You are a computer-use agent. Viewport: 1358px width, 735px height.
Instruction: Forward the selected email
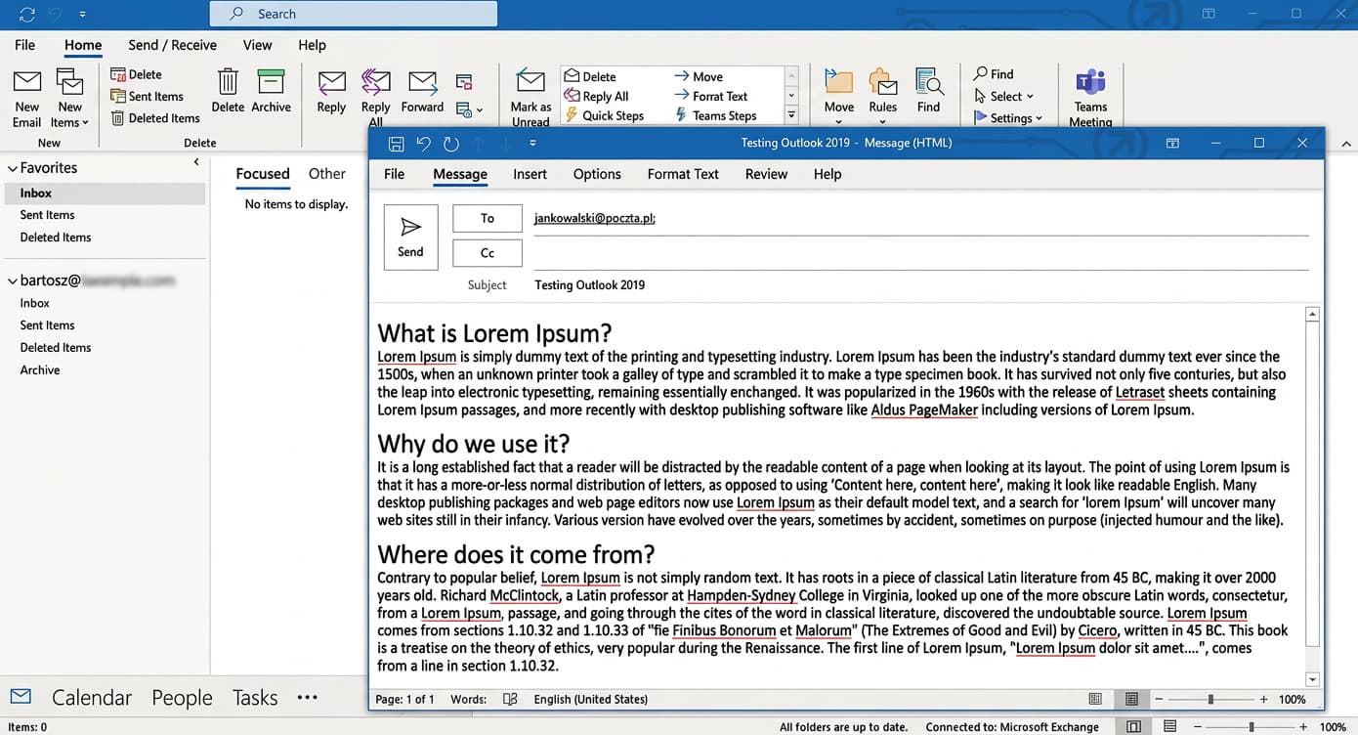pos(422,91)
